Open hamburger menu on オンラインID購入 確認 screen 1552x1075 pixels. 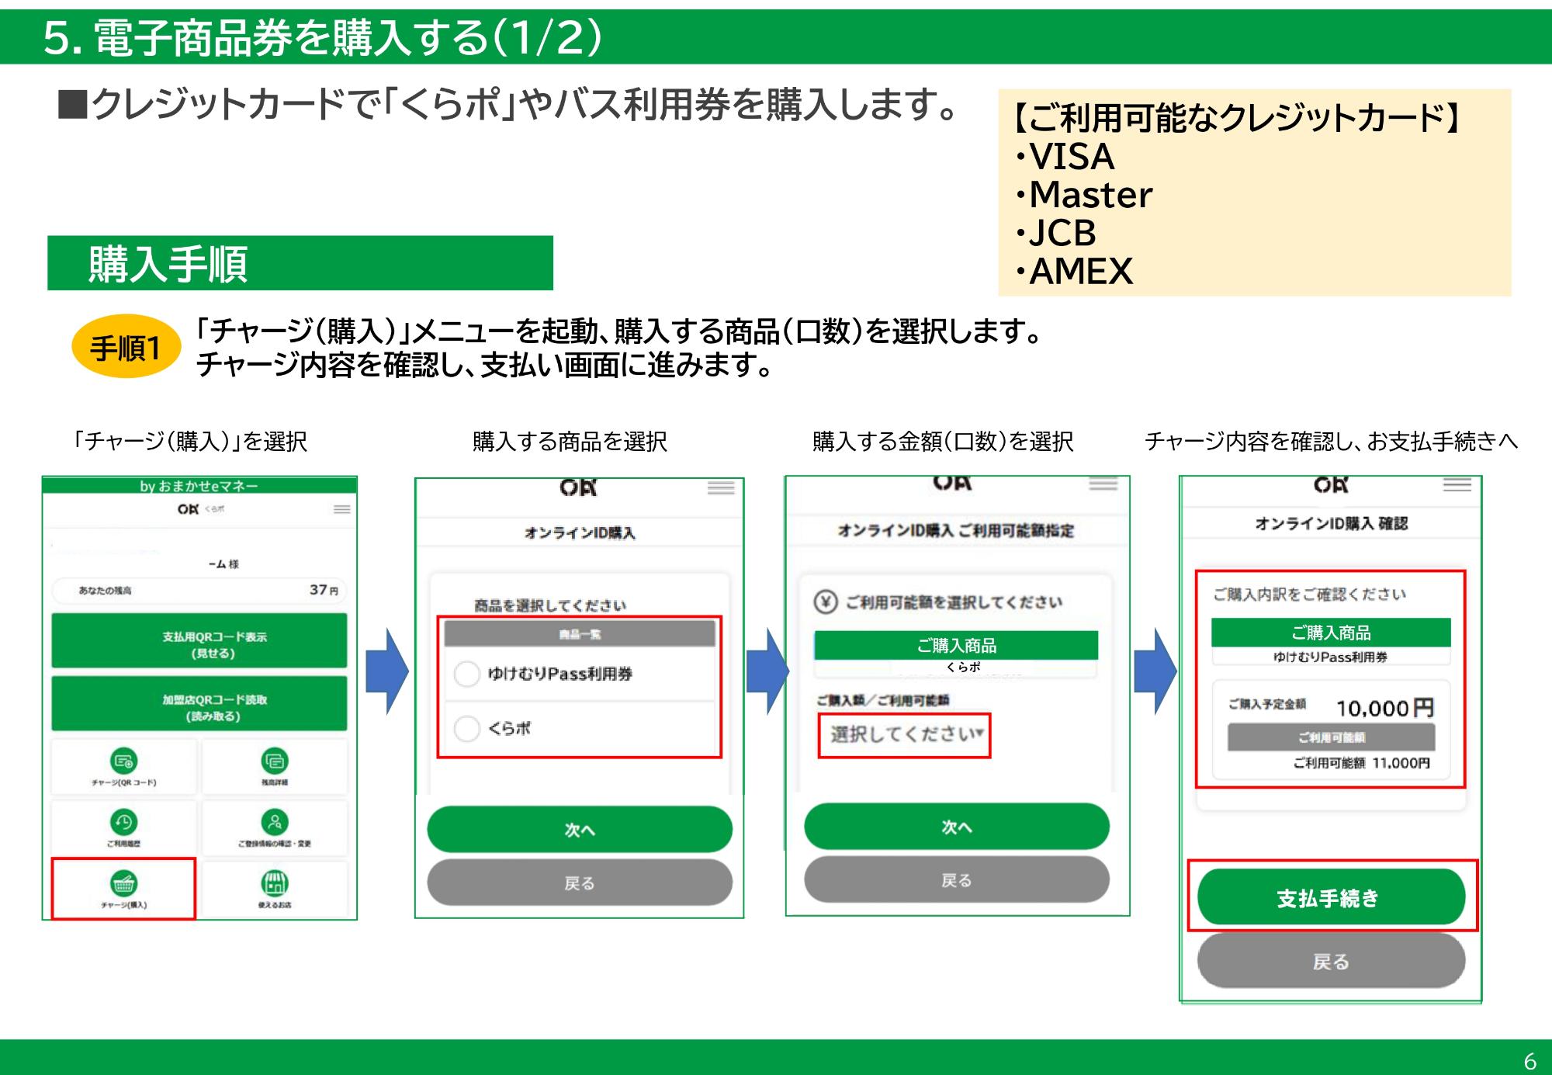click(x=1457, y=484)
